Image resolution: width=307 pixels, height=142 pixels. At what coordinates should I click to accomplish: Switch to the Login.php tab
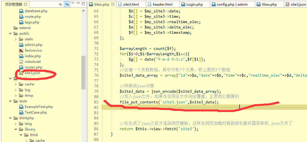(x=195, y=5)
